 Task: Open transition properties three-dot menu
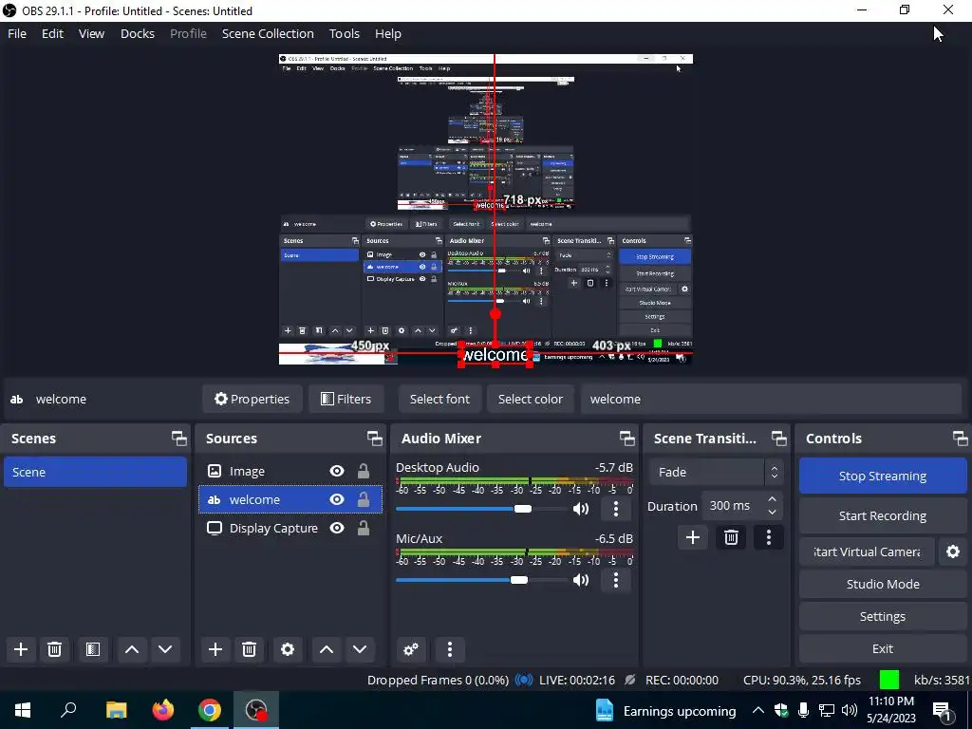(769, 537)
